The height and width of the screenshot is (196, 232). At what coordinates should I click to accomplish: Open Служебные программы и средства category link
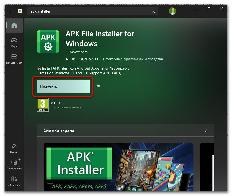point(133,59)
